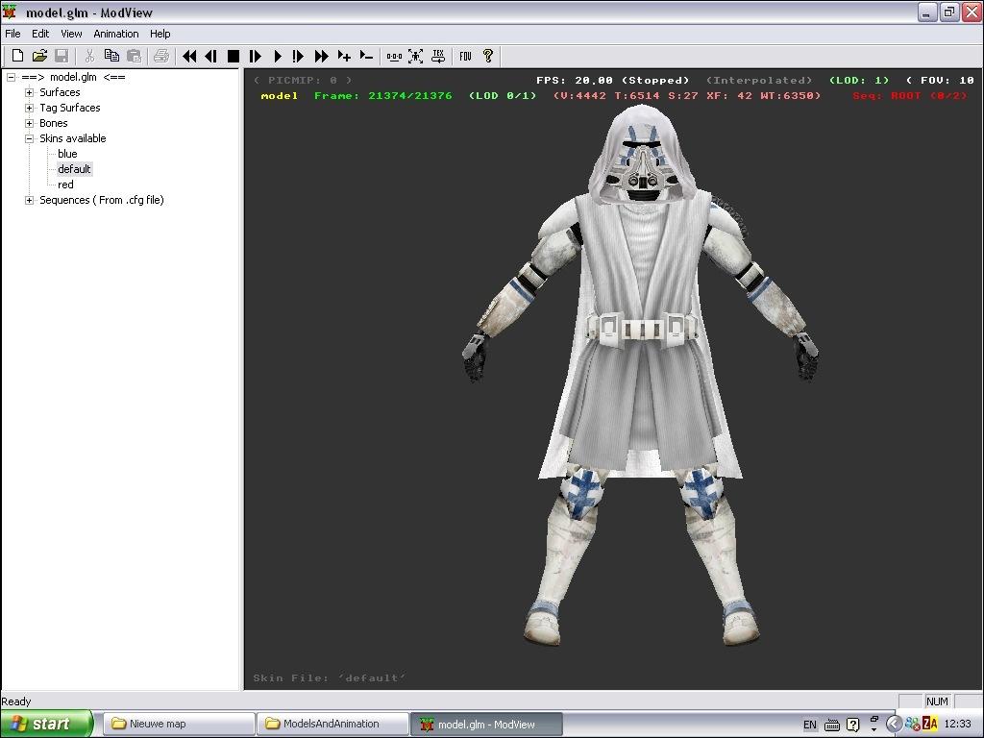
Task: Click the rewind animation icon
Action: pyautogui.click(x=189, y=57)
